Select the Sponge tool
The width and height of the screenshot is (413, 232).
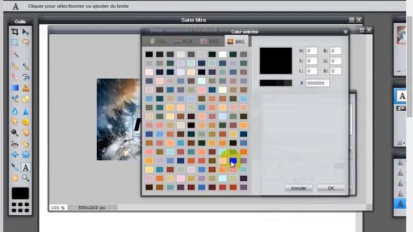26,122
